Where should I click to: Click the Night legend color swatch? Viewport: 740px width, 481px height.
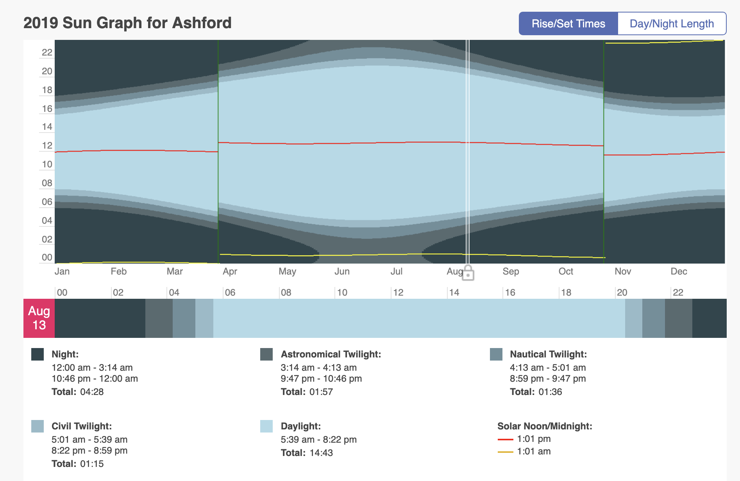(38, 354)
